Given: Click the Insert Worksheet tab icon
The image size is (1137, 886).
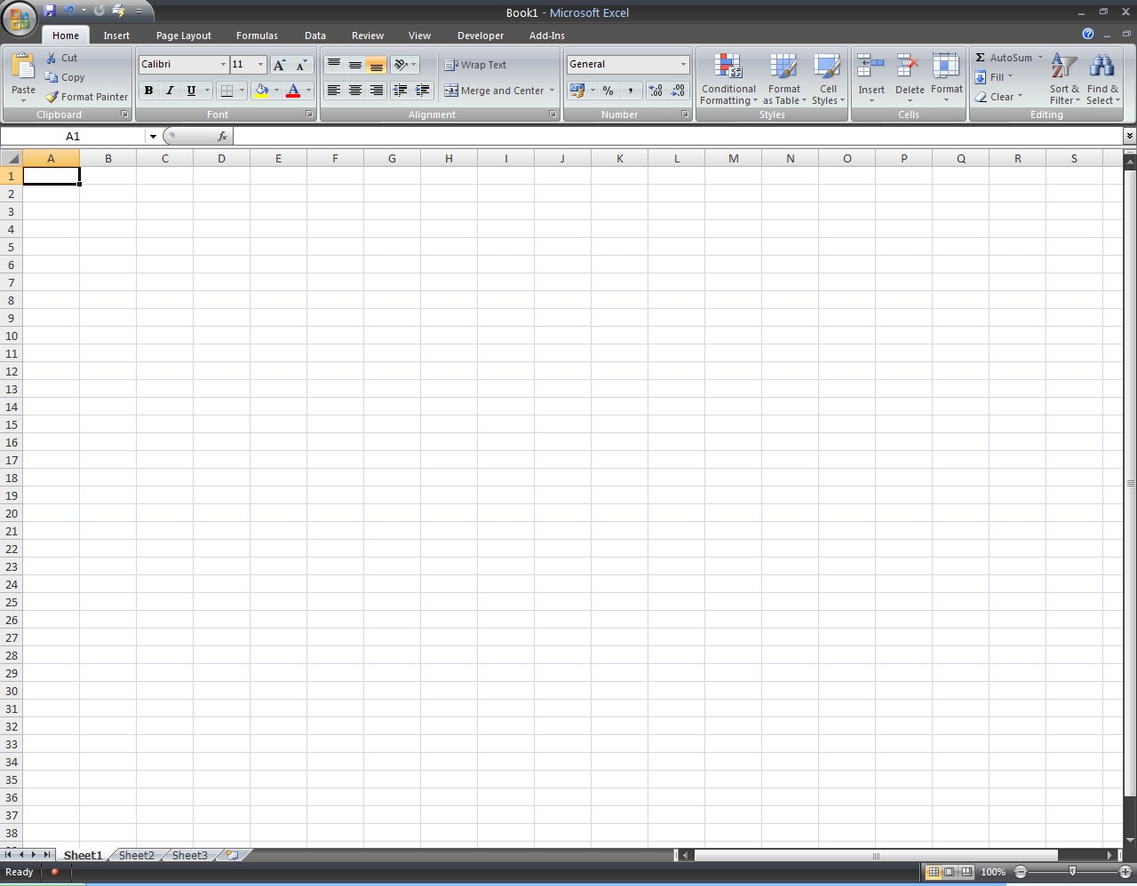Looking at the screenshot, I should [232, 855].
